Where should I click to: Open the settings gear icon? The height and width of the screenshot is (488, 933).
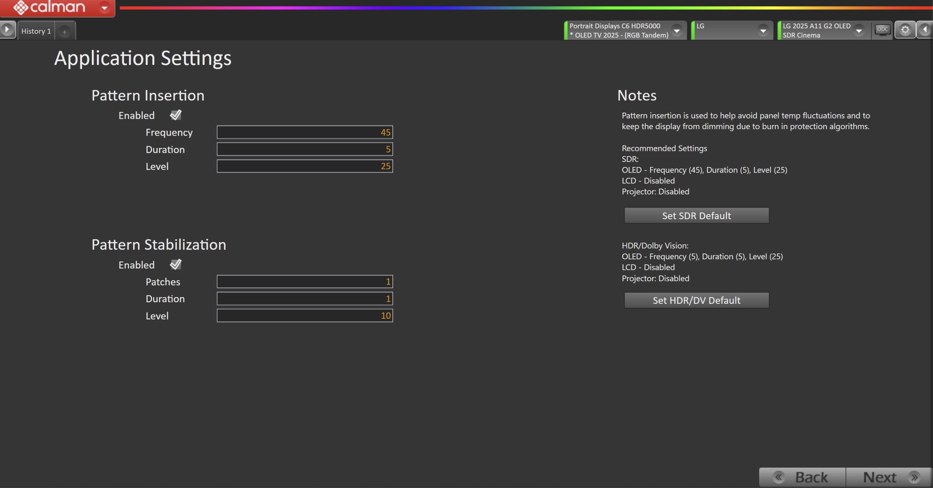point(905,30)
